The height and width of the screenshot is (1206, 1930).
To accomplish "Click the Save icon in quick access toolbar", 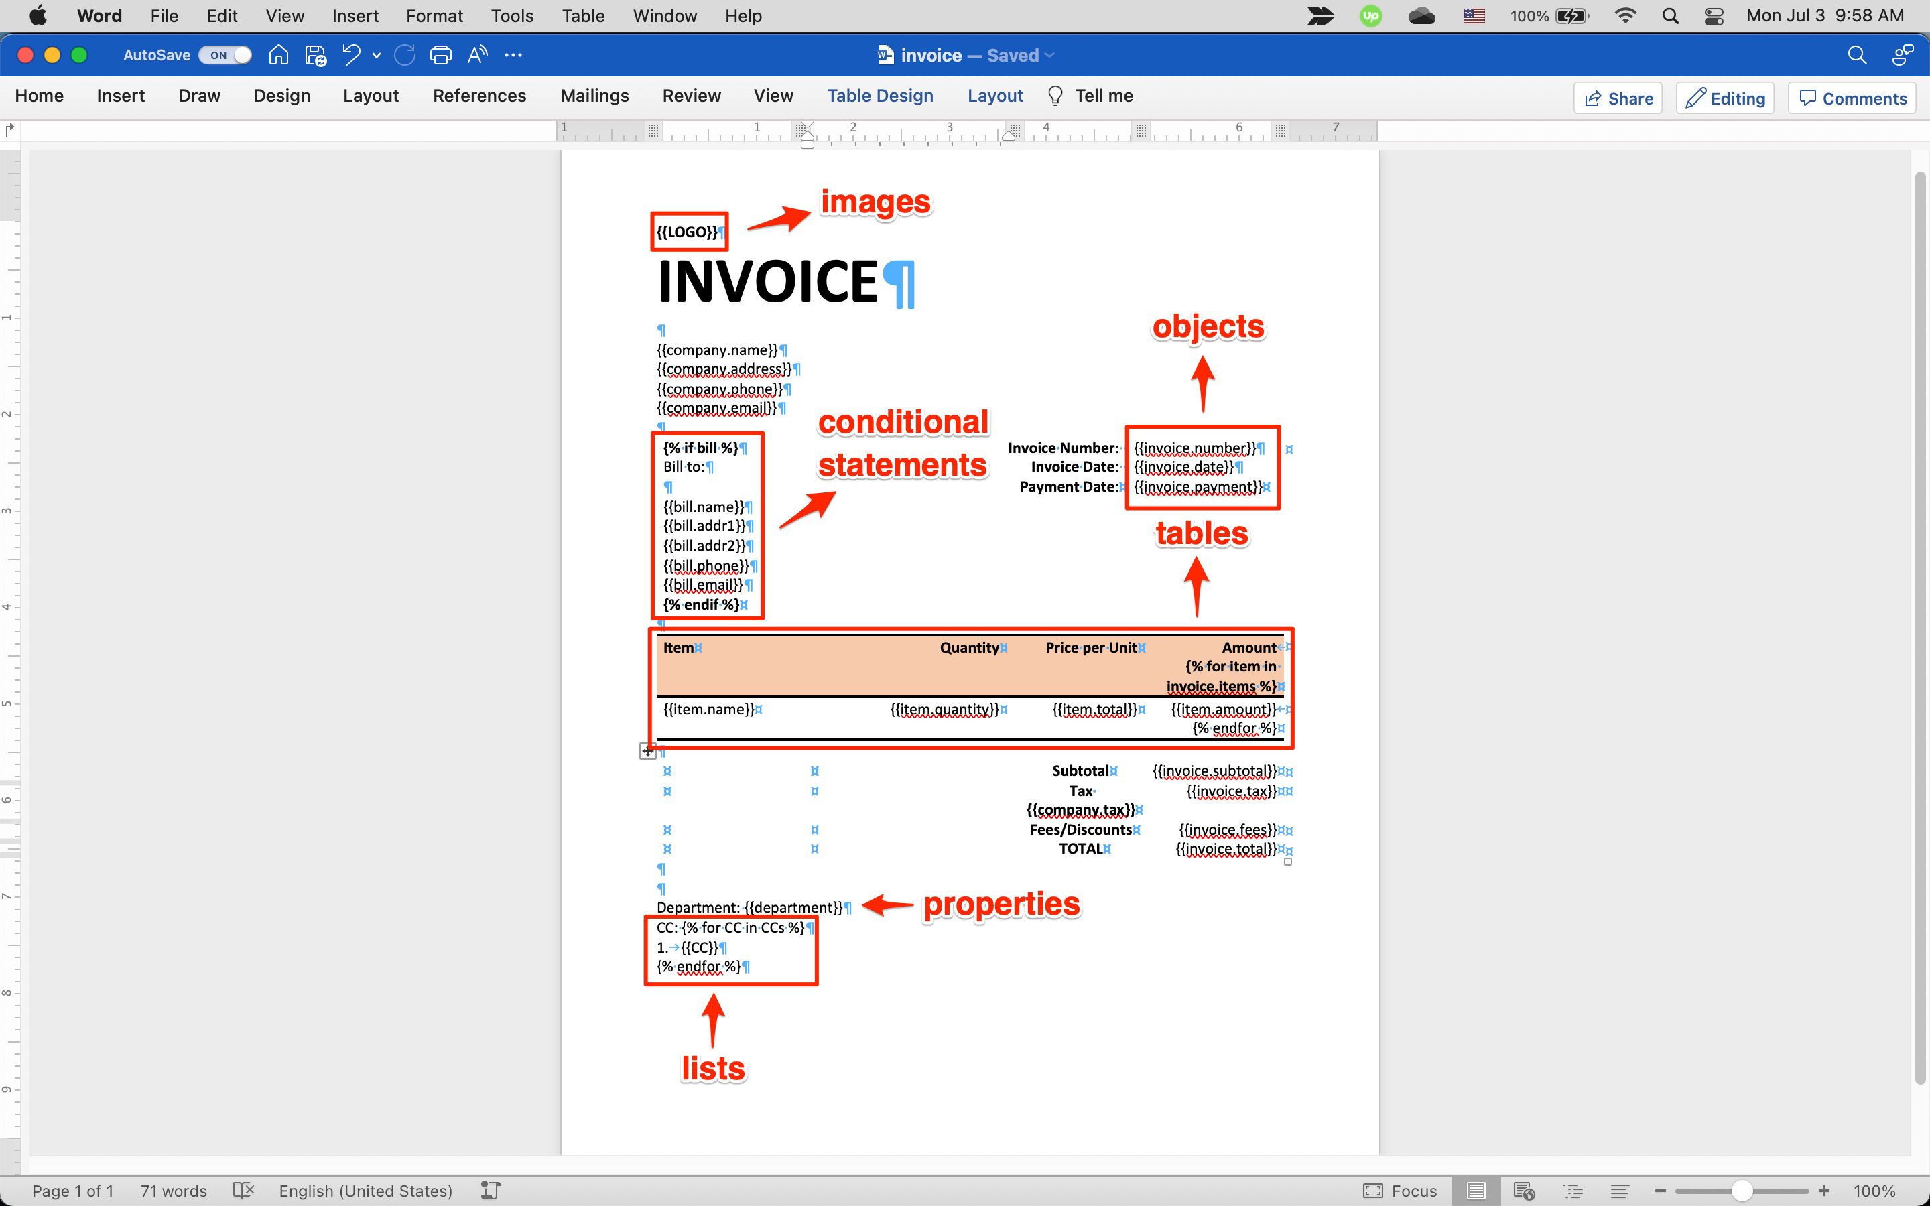I will click(316, 55).
